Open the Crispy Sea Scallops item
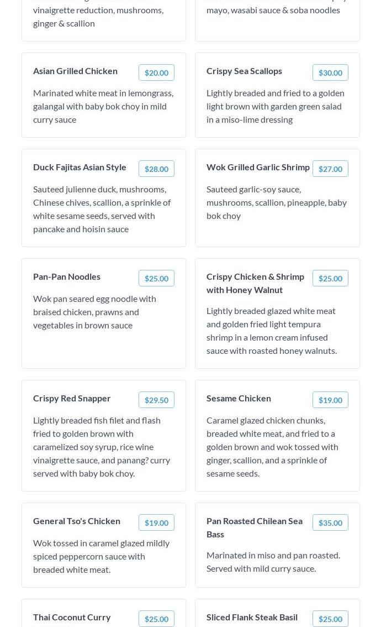This screenshot has height=627, width=381. coord(244,71)
